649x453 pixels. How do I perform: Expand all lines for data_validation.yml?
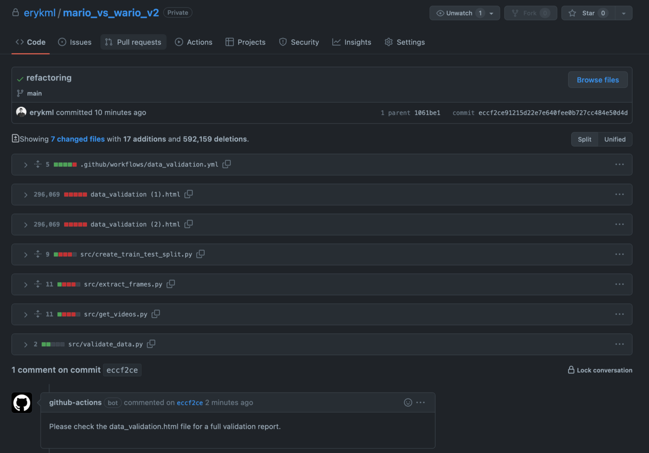pos(38,164)
